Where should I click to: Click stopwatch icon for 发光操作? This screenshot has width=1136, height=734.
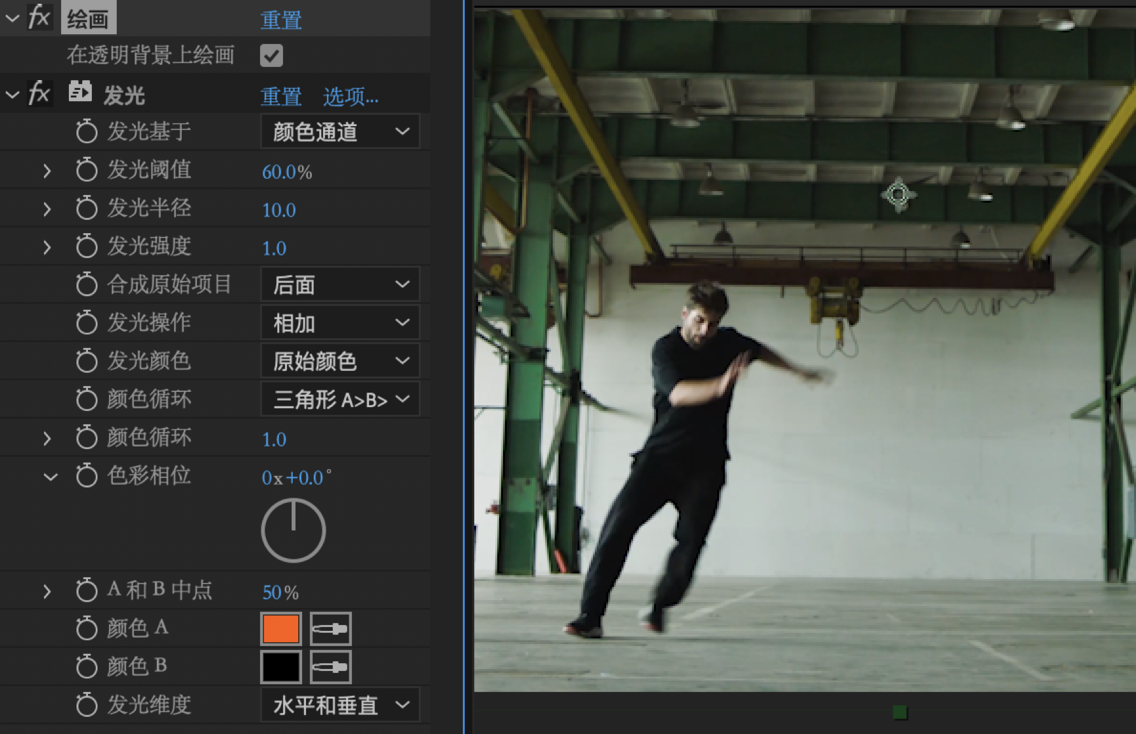pos(87,322)
